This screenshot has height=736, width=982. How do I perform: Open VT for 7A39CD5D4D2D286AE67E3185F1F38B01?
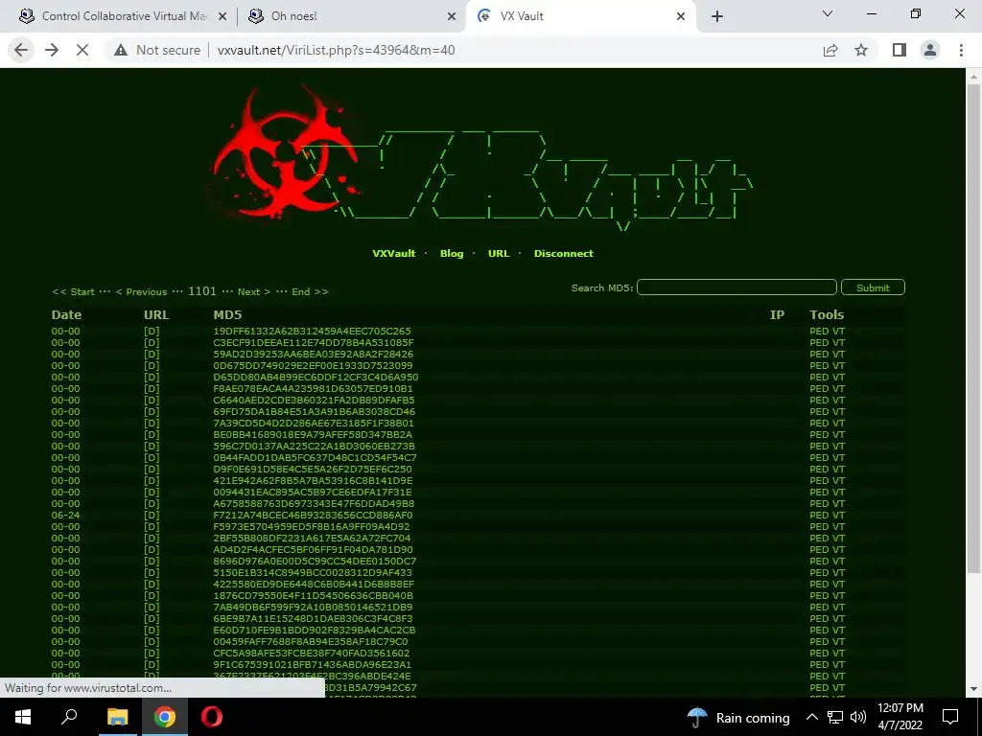[838, 423]
